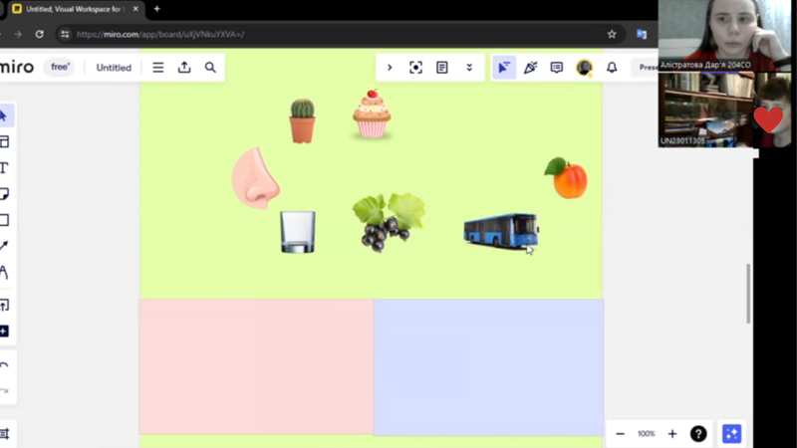Screen dimensions: 797x448
Task: Go forward in browser history
Action: click(18, 34)
